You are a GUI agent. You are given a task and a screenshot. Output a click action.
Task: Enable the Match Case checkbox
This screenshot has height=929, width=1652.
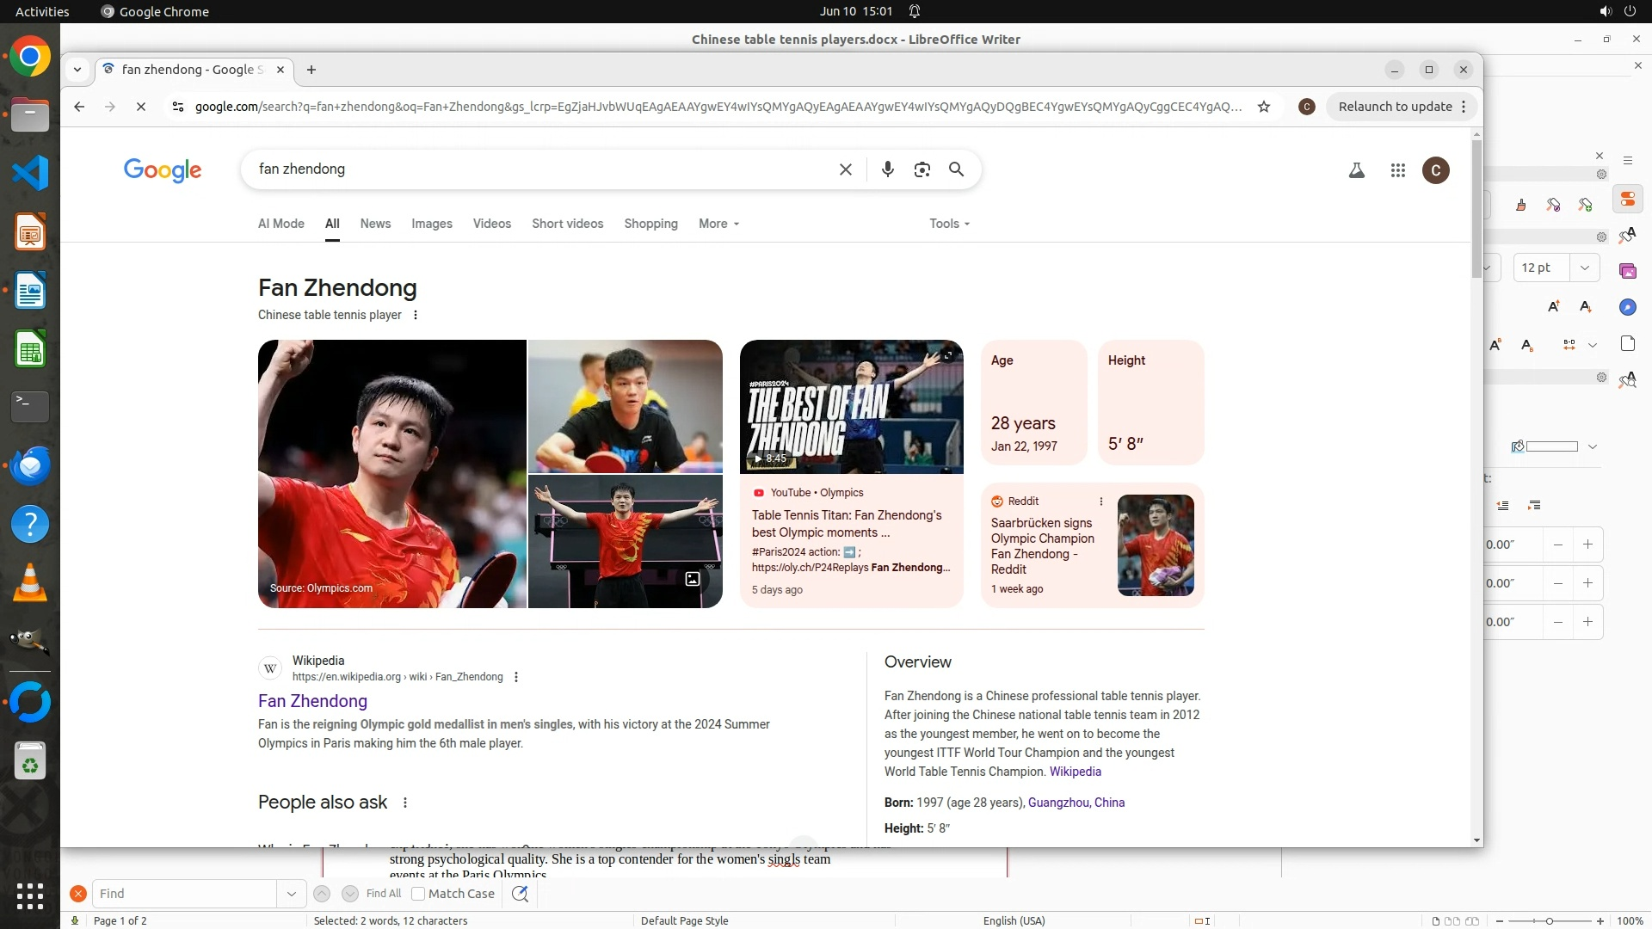(x=418, y=894)
